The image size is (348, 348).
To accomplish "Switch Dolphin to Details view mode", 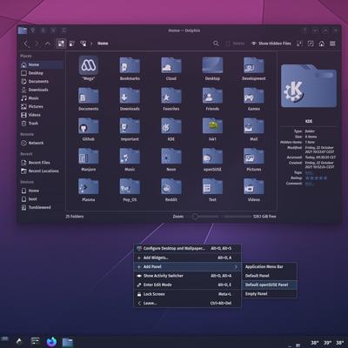I will point(84,43).
